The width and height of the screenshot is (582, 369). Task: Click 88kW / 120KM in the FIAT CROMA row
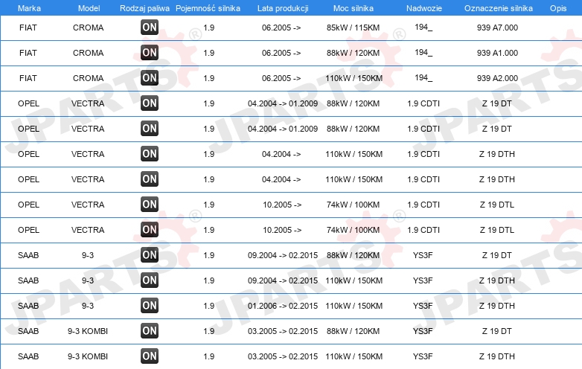pyautogui.click(x=354, y=53)
